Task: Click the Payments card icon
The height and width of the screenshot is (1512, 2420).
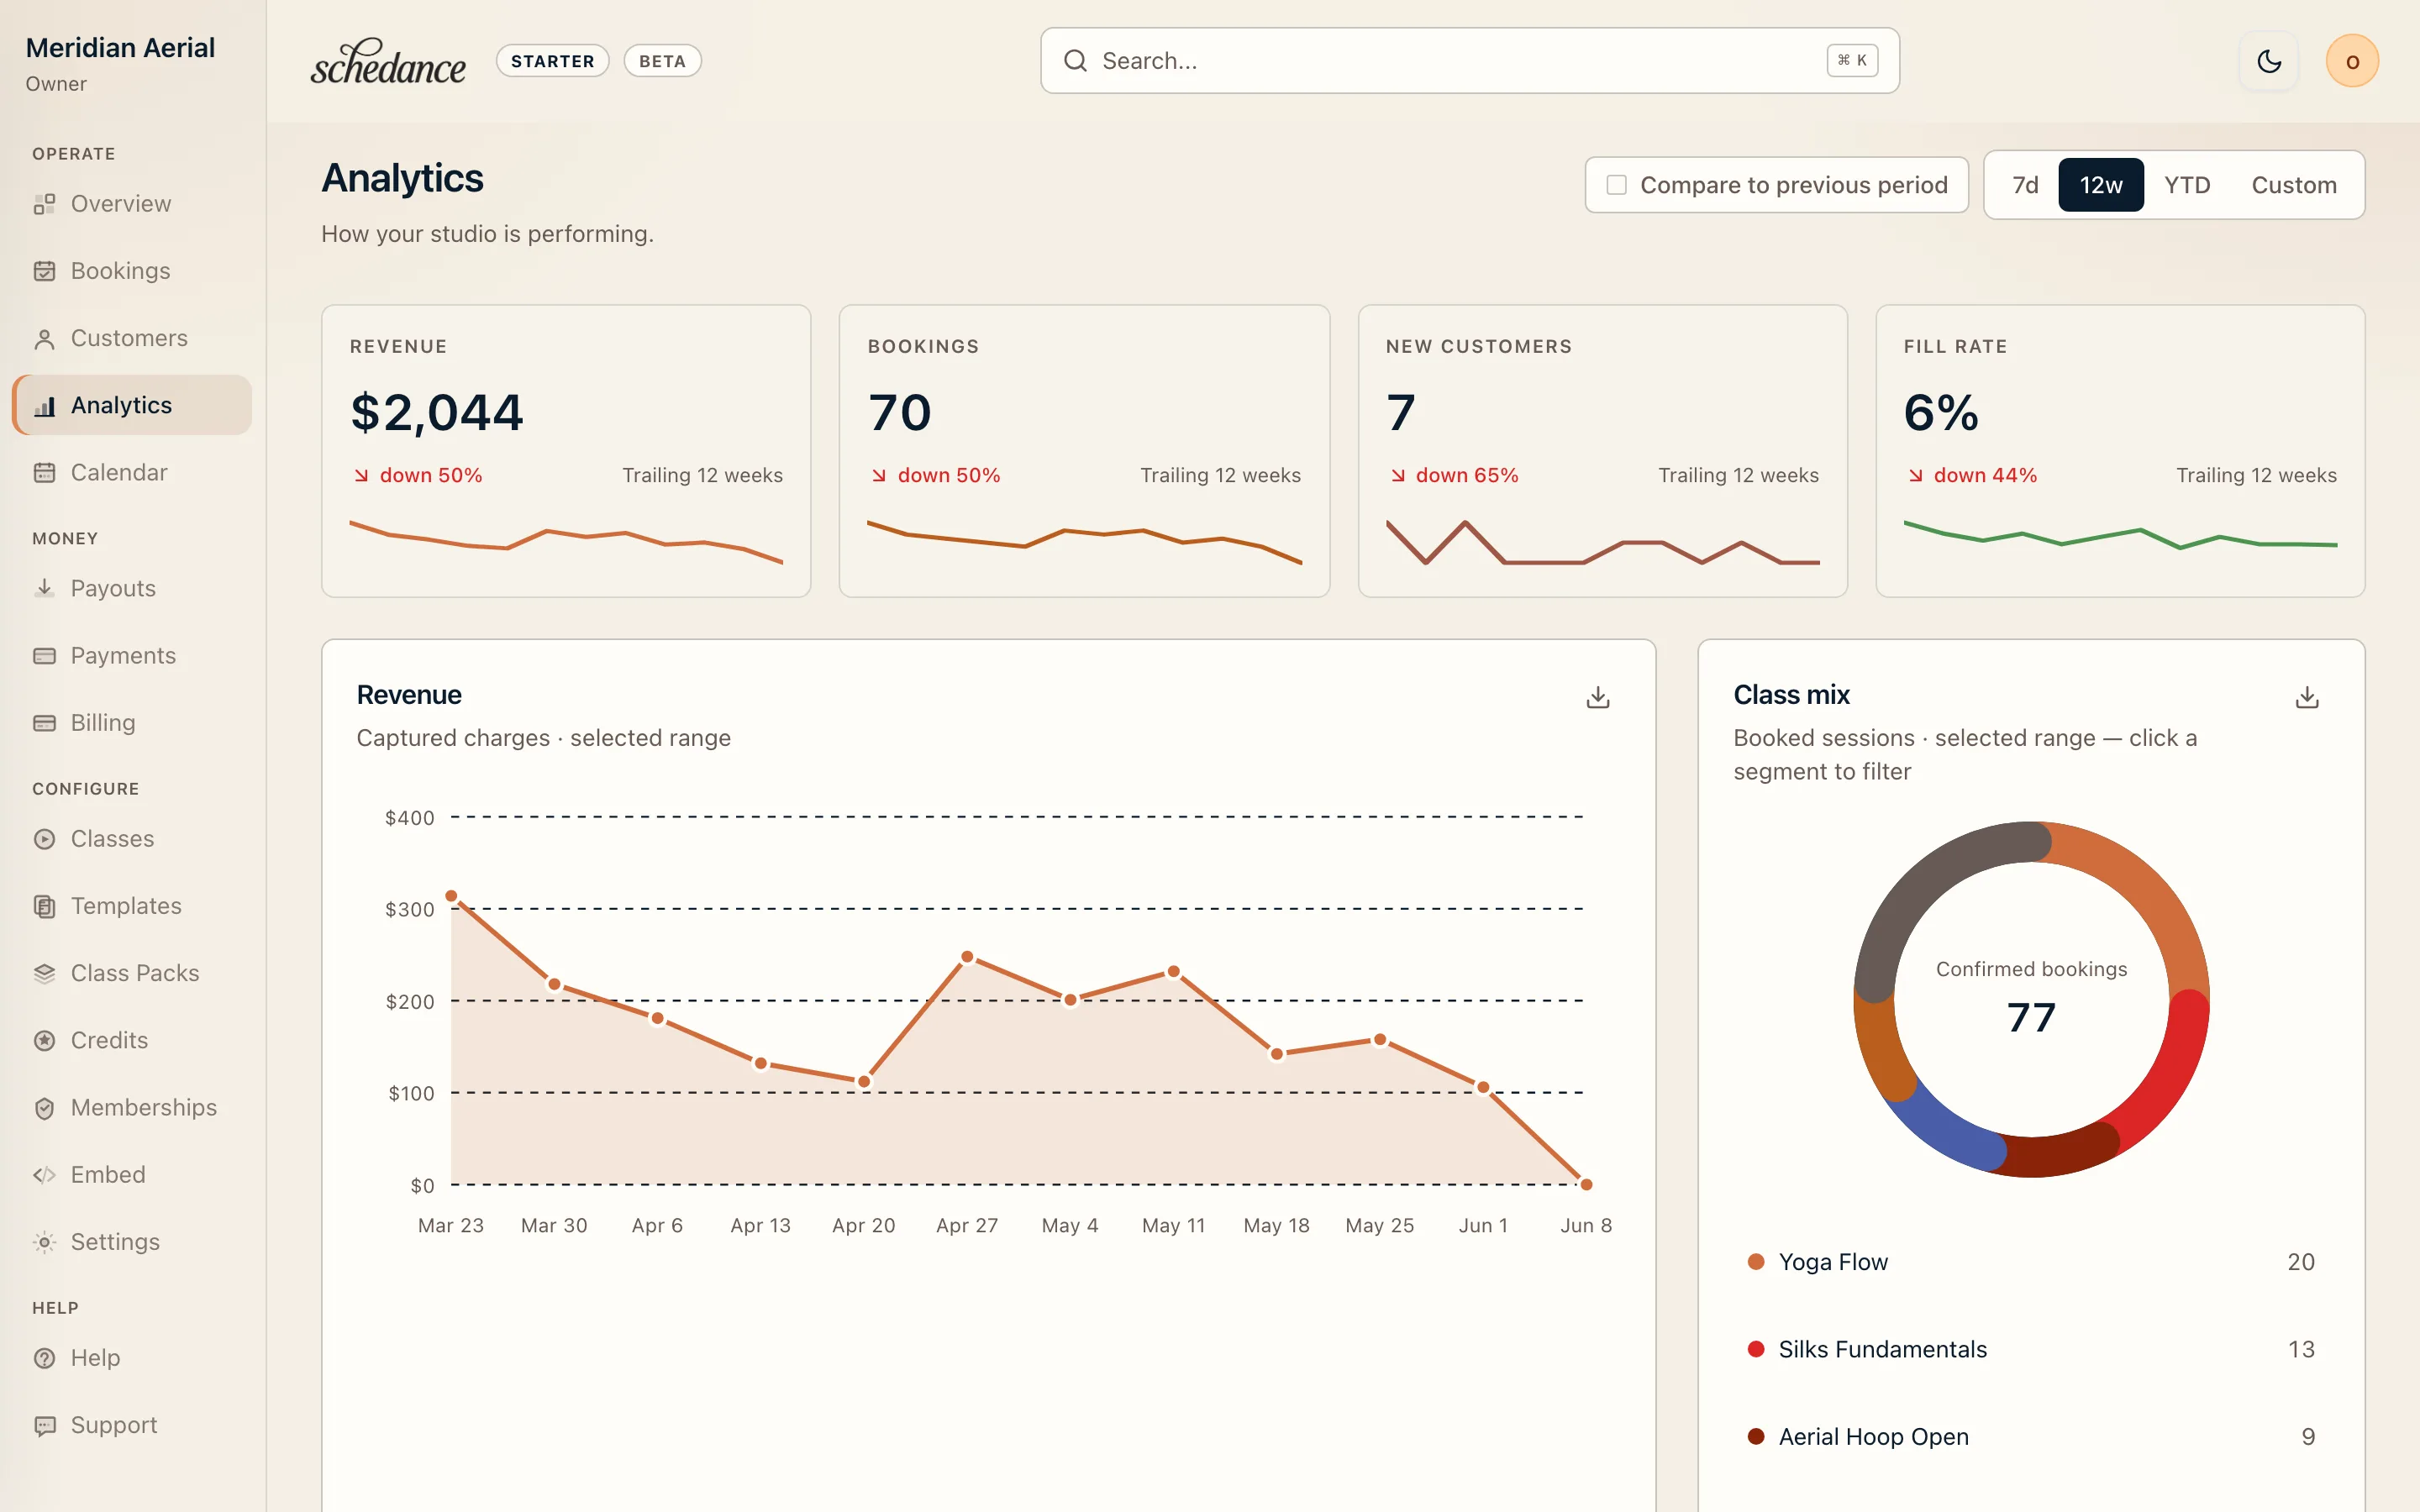Action: 44,656
